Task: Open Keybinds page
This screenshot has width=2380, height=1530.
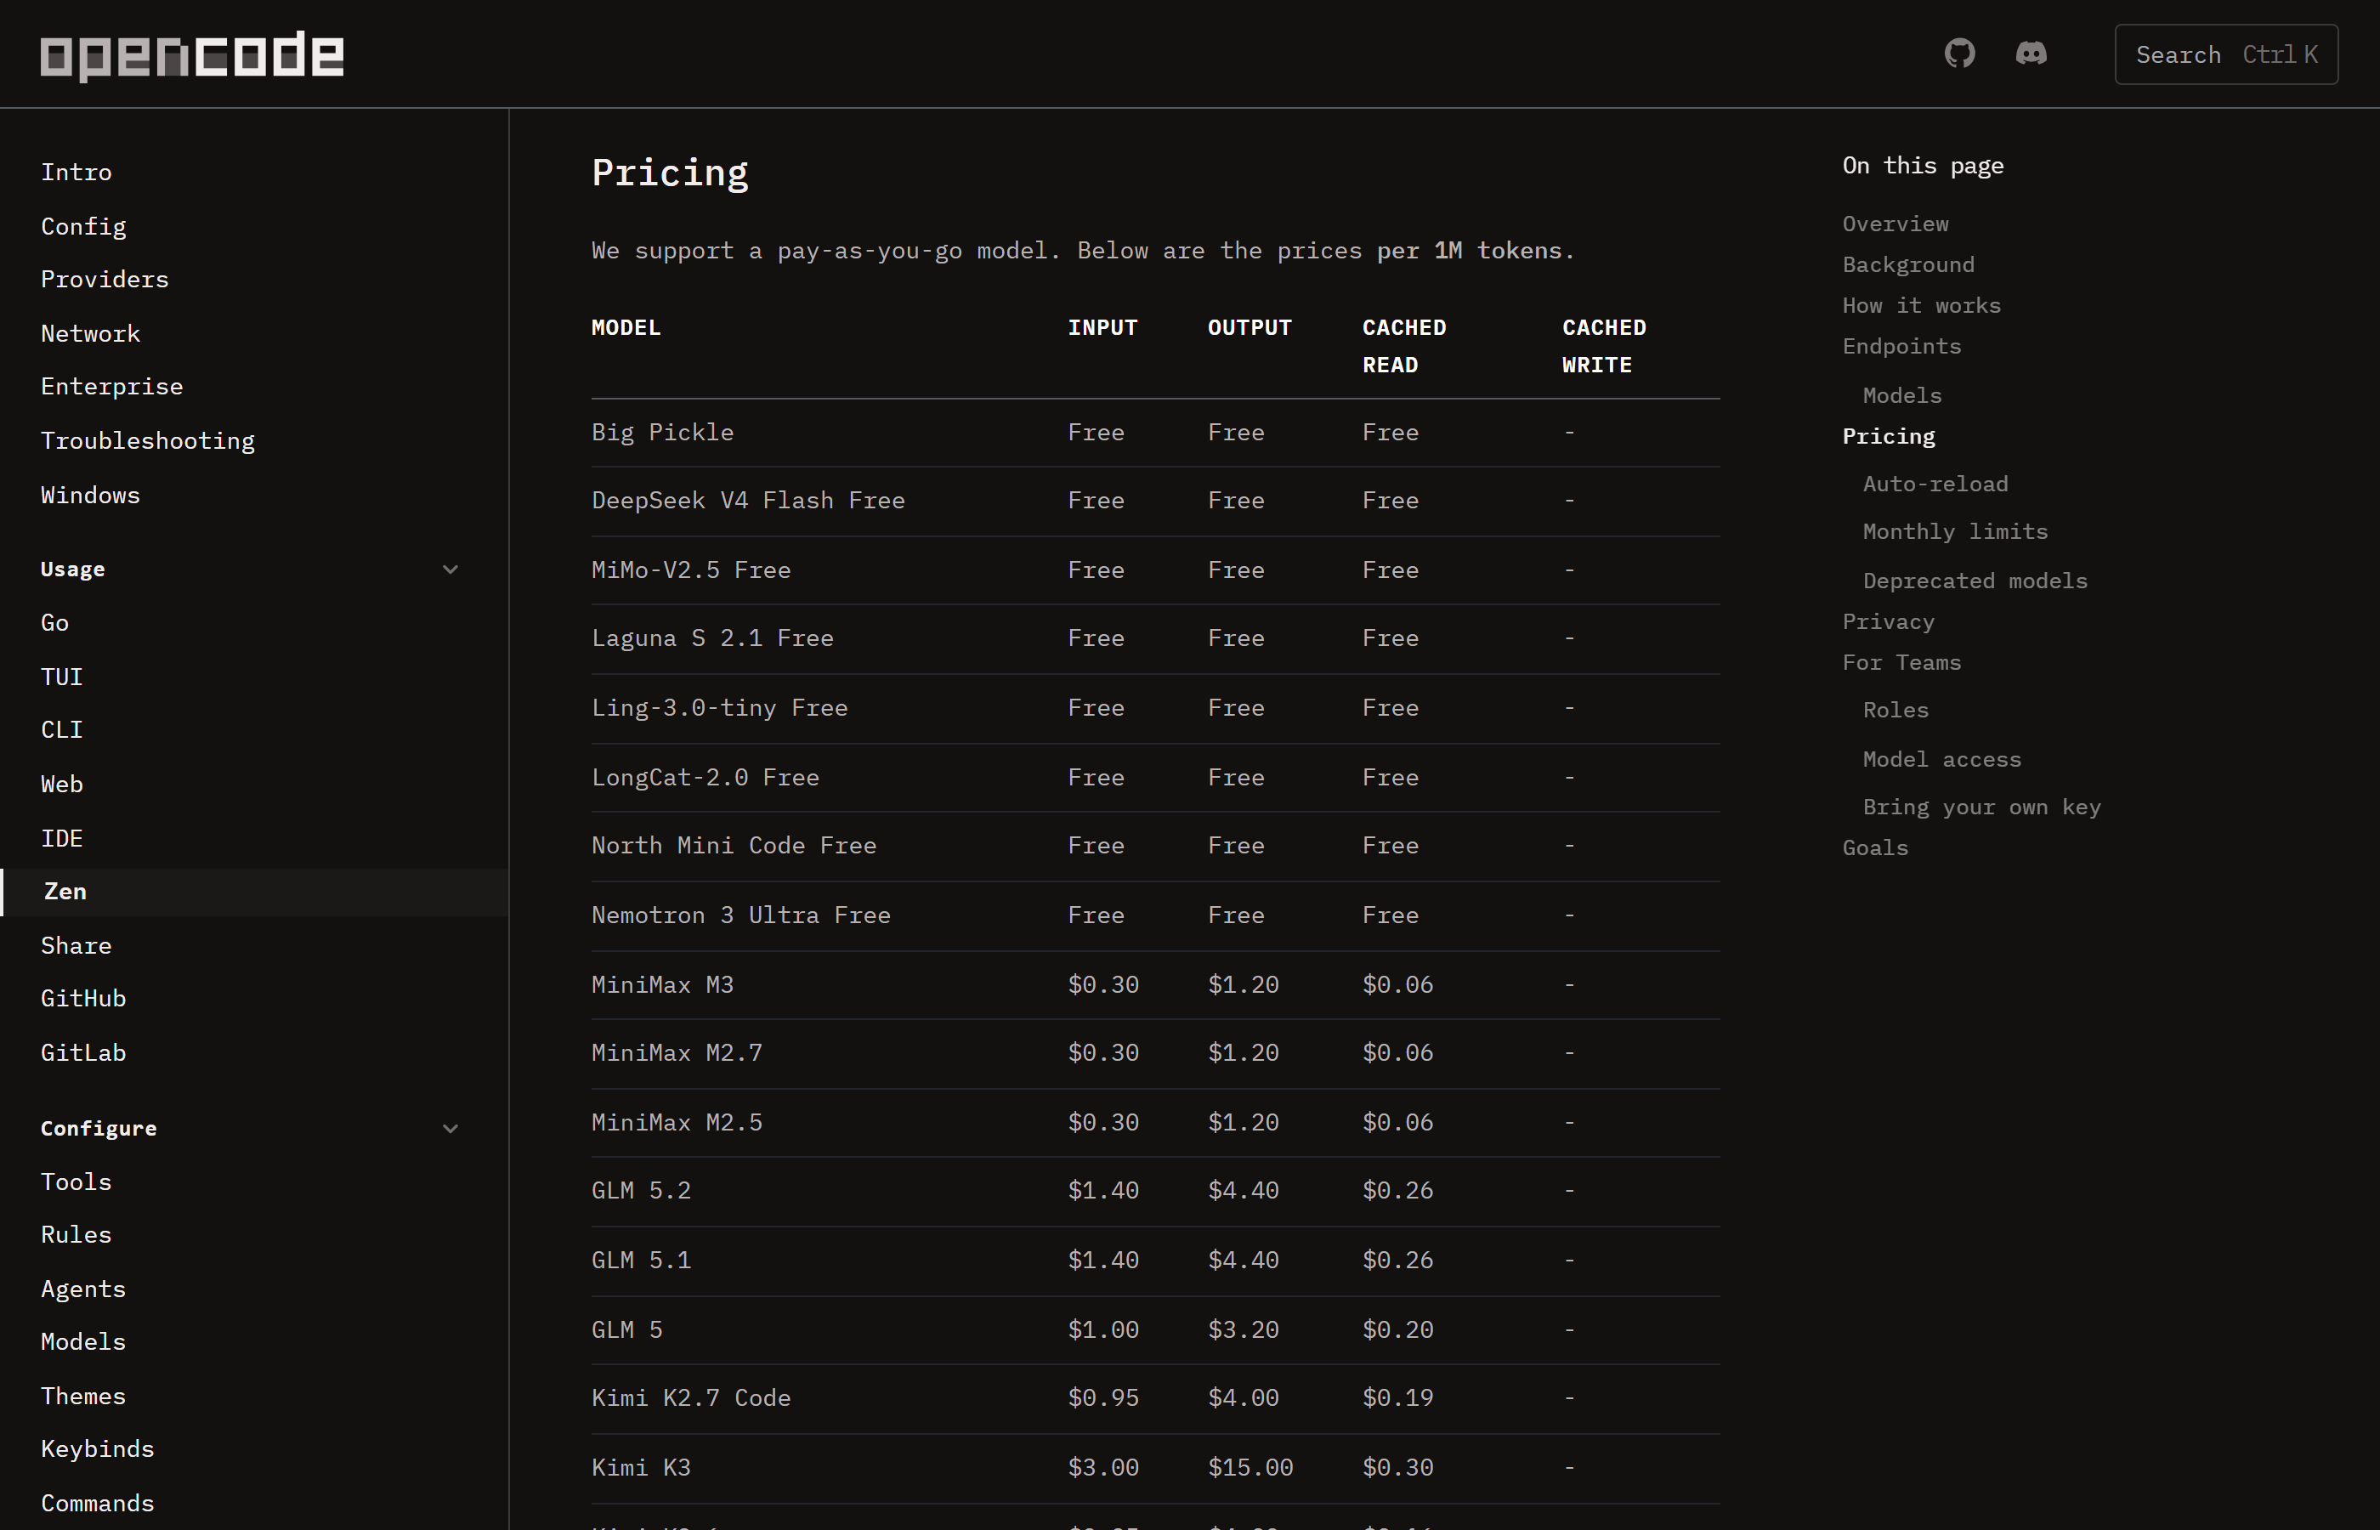Action: pyautogui.click(x=98, y=1449)
